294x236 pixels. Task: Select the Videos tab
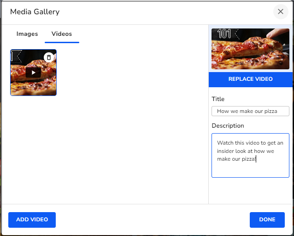click(62, 34)
